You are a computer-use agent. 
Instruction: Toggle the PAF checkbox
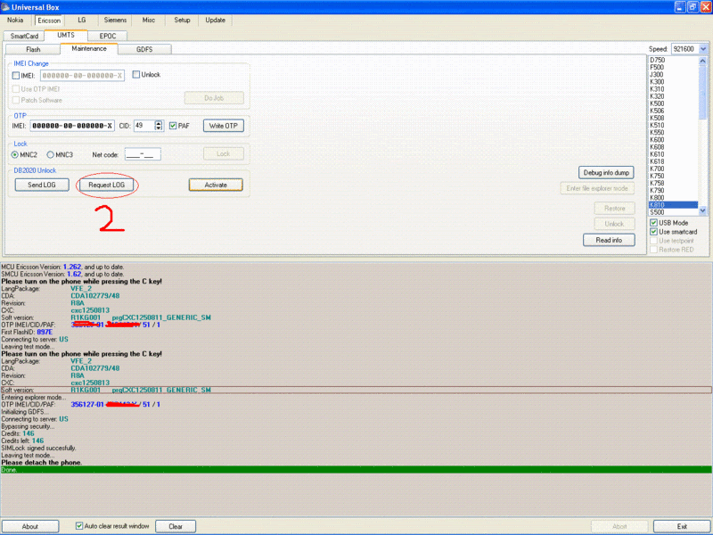[x=173, y=126]
